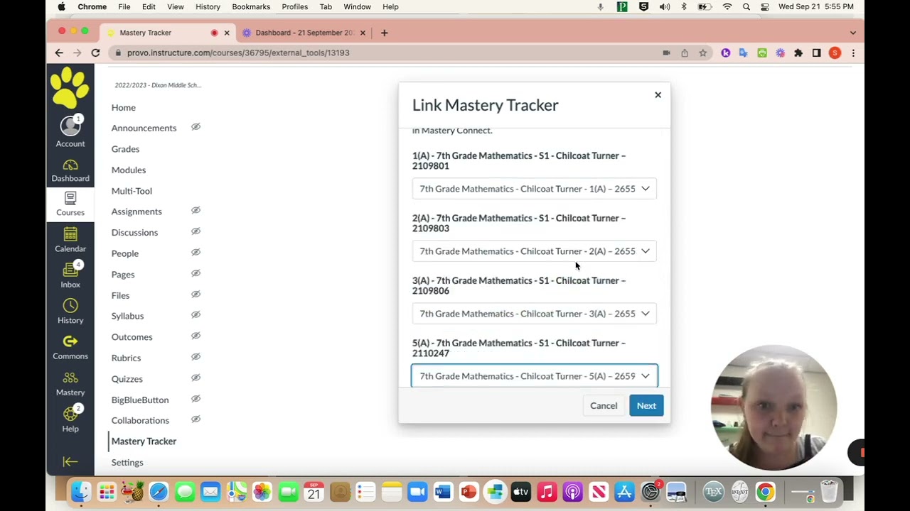This screenshot has height=511, width=910.
Task: Open Inbox in Canvas sidebar
Action: [70, 275]
